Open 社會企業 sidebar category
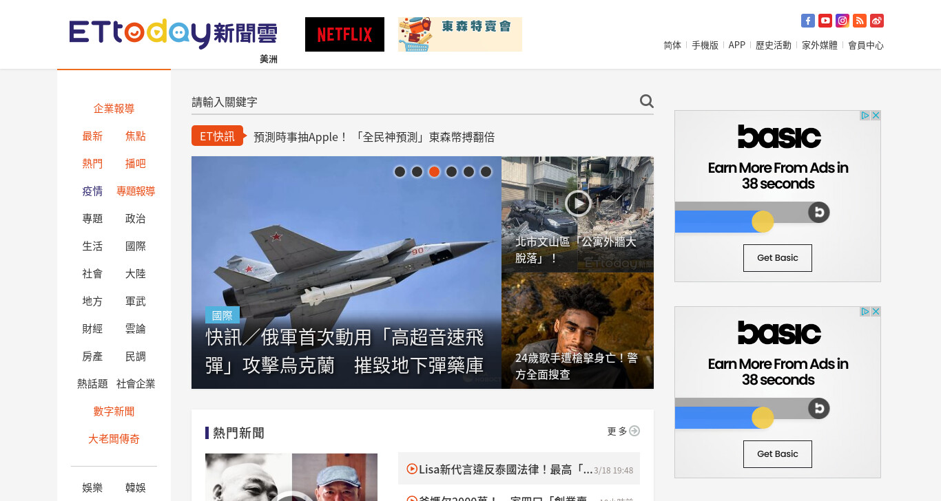The width and height of the screenshot is (941, 501). [136, 383]
